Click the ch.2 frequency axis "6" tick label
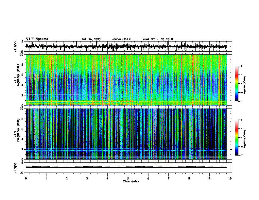The image size is (259, 200). [23, 129]
